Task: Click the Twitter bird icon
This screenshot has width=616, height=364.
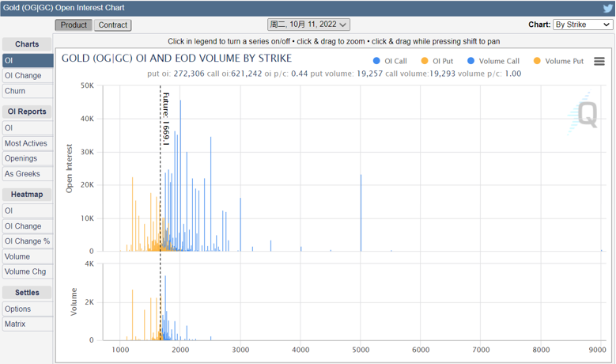Action: (608, 8)
